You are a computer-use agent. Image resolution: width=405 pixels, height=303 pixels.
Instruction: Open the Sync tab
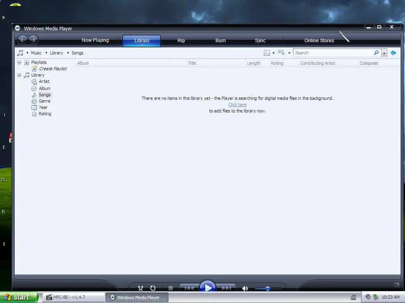tap(260, 41)
